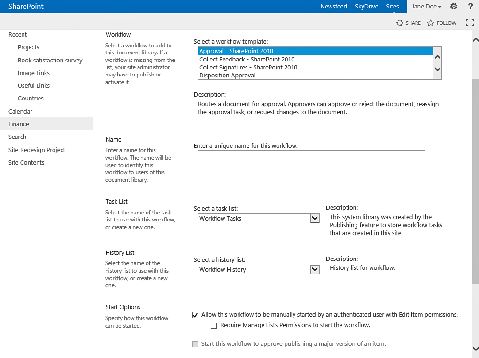The height and width of the screenshot is (358, 479).
Task: Open Site Contents link
Action: 26,163
